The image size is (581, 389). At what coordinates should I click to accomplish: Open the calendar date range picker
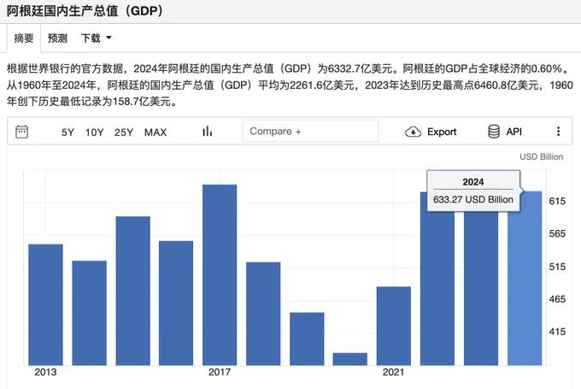(21, 132)
